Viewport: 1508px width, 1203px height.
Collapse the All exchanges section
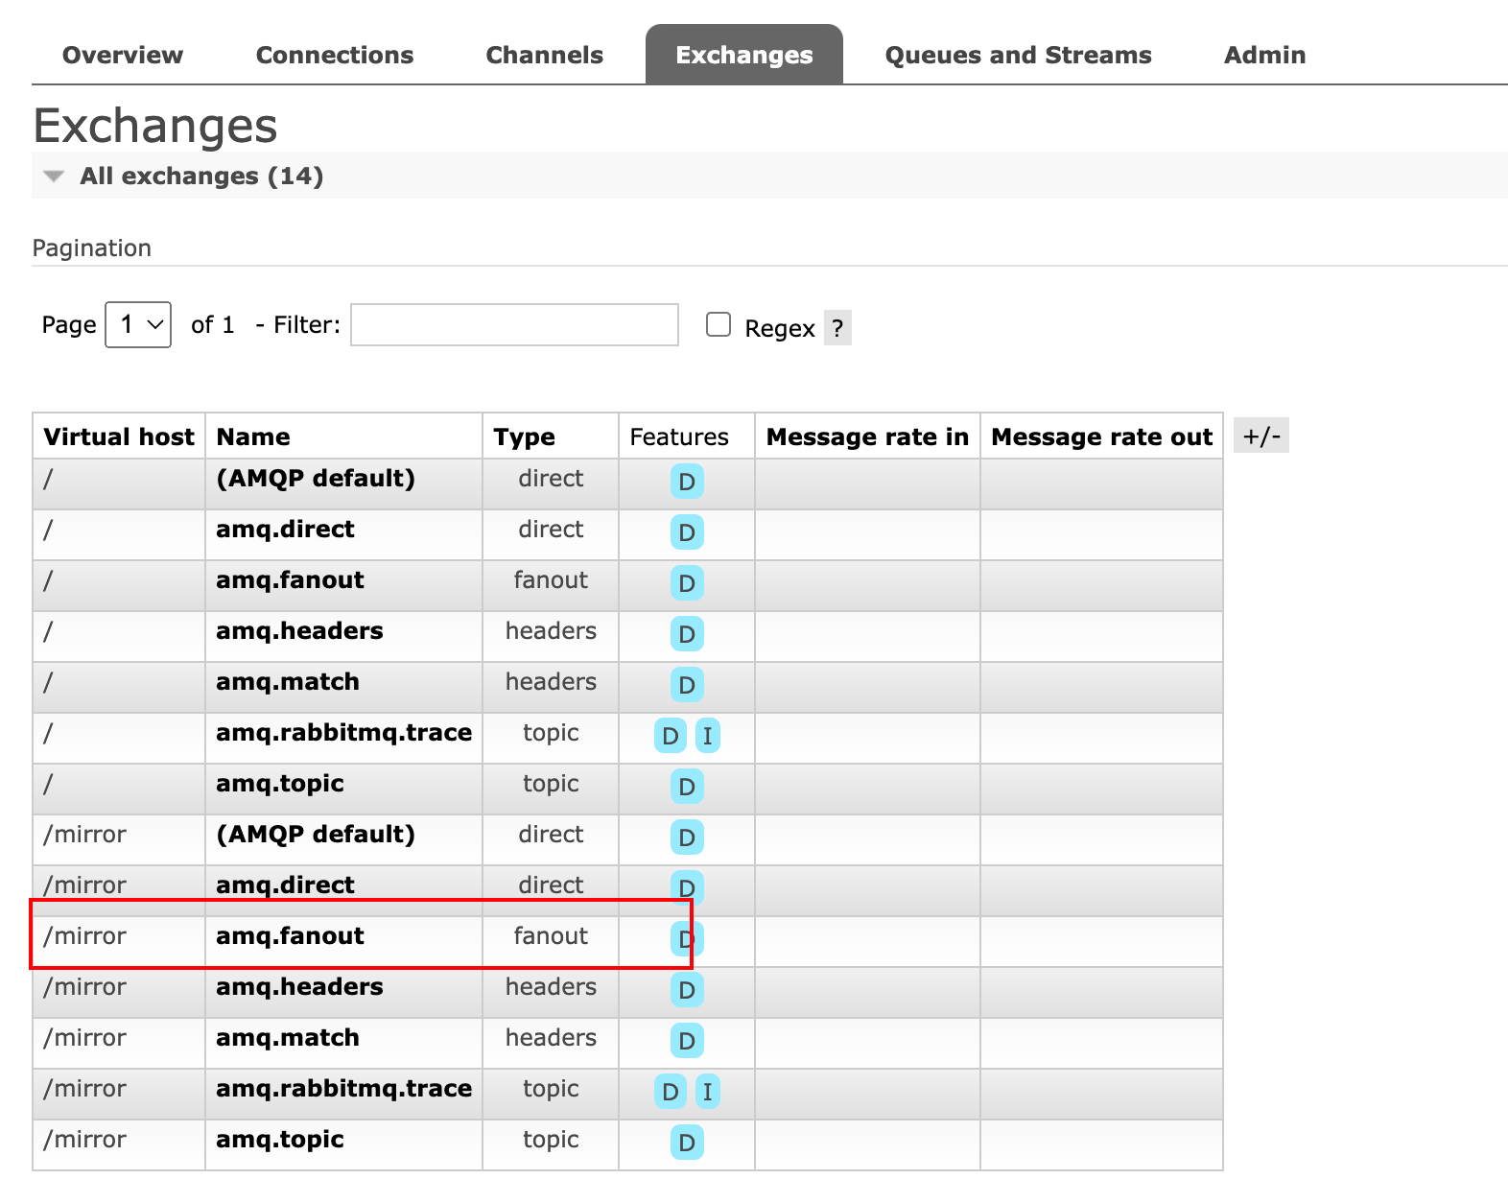click(201, 177)
